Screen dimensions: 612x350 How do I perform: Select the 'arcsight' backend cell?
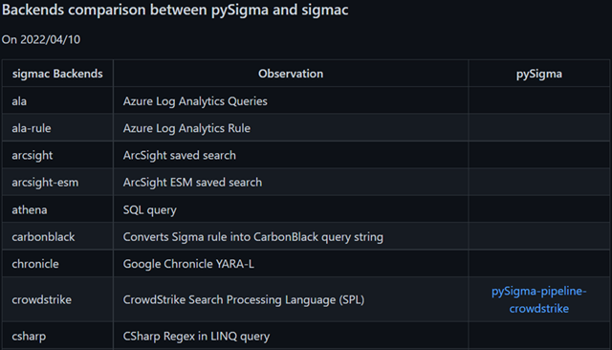tap(57, 155)
